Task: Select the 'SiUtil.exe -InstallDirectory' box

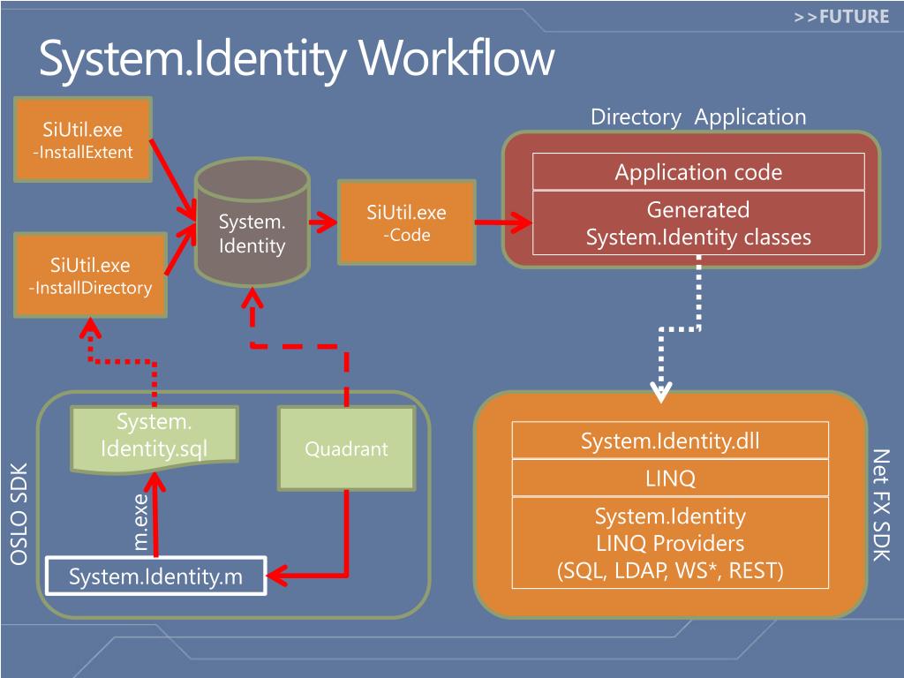Action: coord(90,275)
